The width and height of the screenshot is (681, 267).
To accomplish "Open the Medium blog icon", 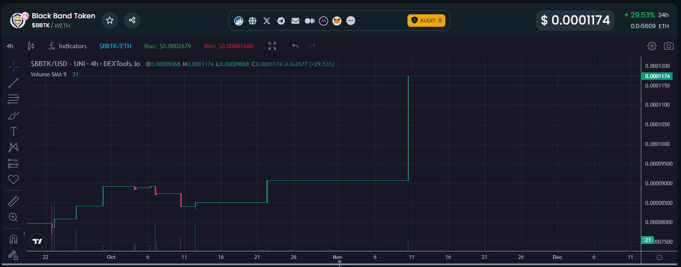I will tap(309, 21).
